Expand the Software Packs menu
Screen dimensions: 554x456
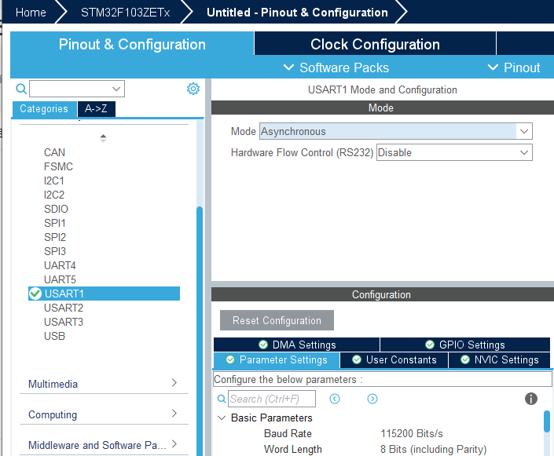pos(336,67)
